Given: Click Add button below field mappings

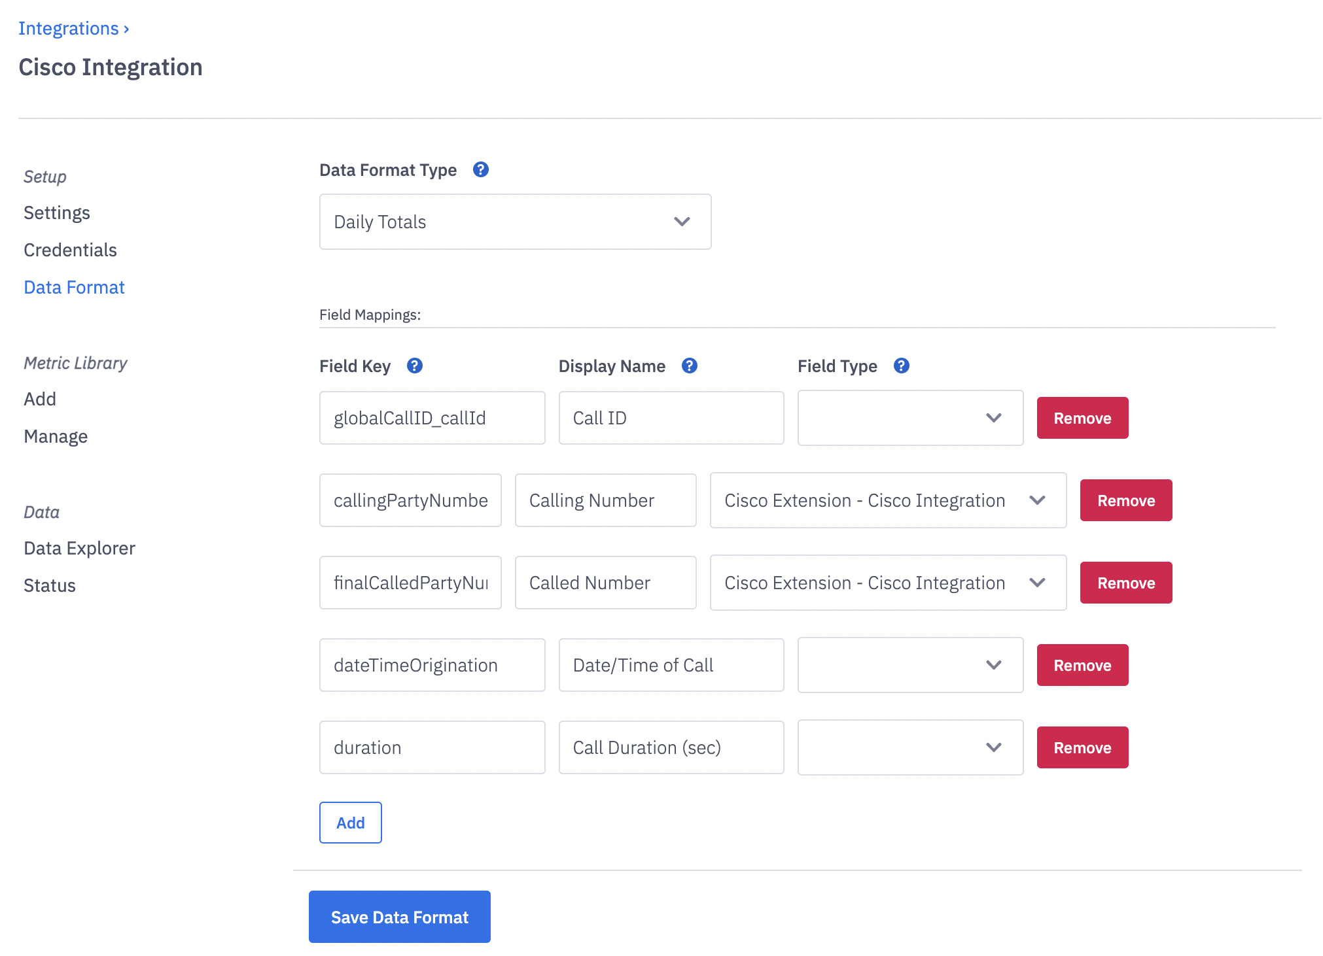Looking at the screenshot, I should (350, 823).
